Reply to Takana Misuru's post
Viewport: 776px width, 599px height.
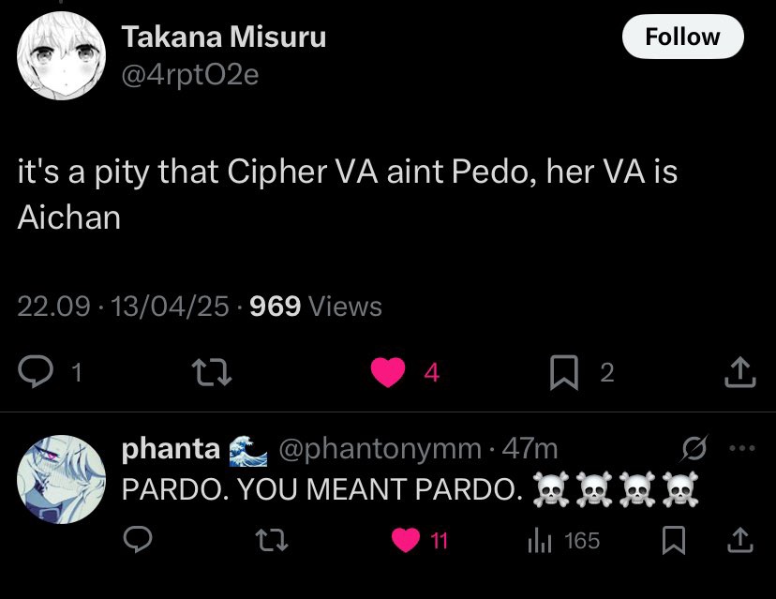[x=36, y=373]
